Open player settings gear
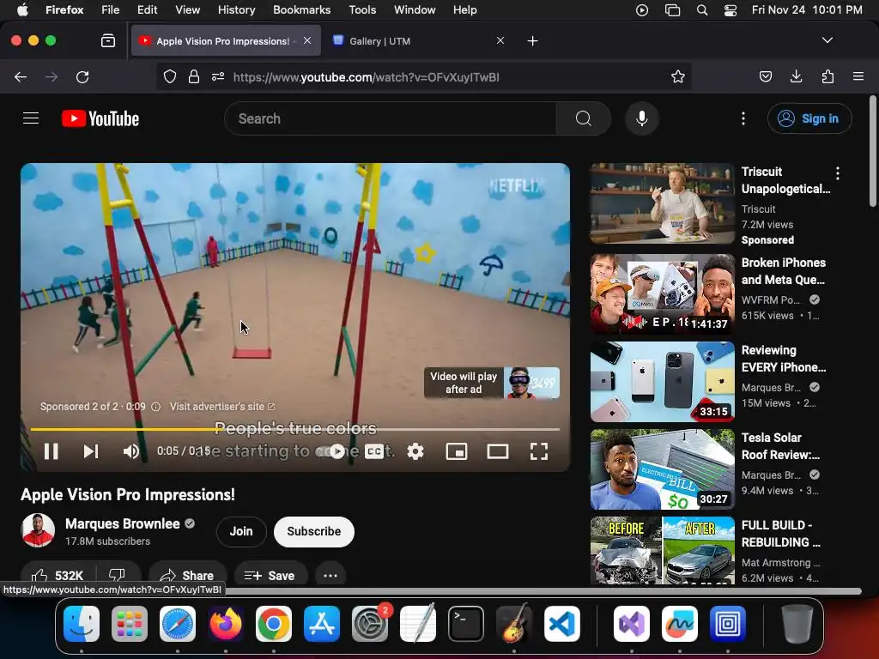Image resolution: width=879 pixels, height=659 pixels. click(x=415, y=451)
